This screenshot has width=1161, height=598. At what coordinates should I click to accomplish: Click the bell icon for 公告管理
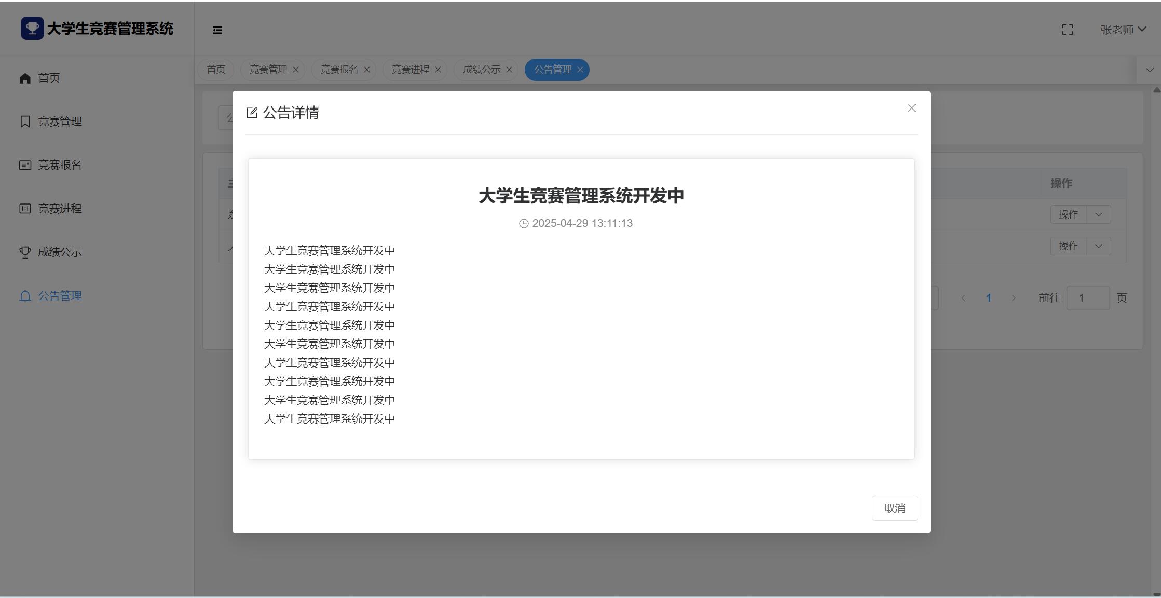pos(25,296)
